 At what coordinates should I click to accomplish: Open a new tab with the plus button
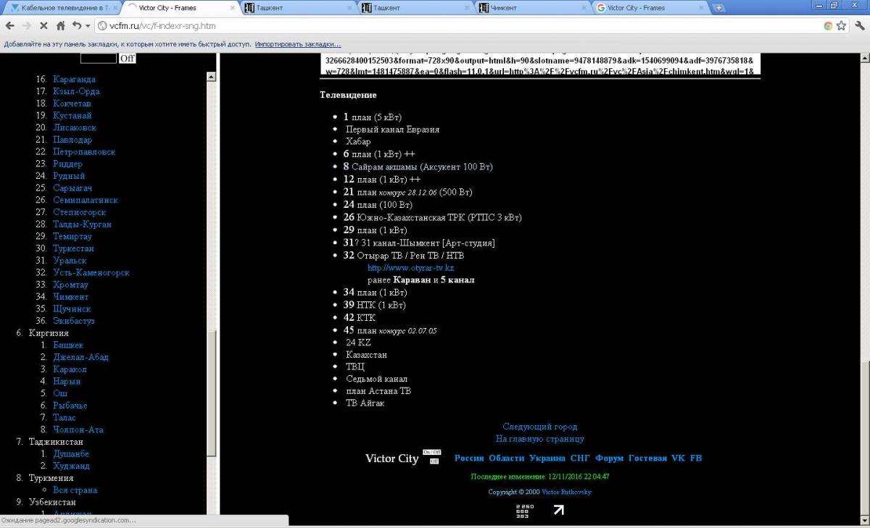718,8
